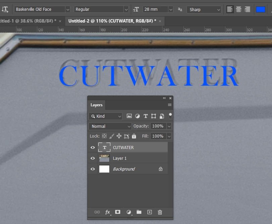
Task: Edit the Fill 100% field
Action: click(x=158, y=136)
